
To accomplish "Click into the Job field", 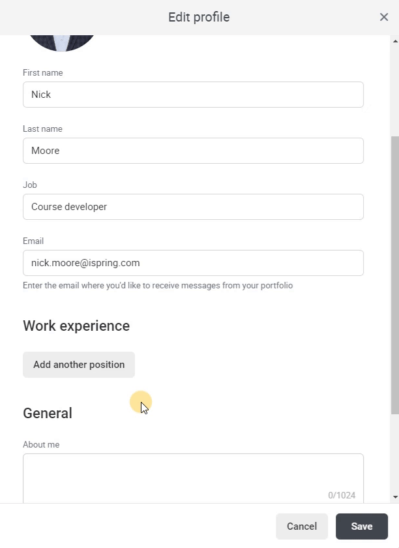I will coord(193,207).
